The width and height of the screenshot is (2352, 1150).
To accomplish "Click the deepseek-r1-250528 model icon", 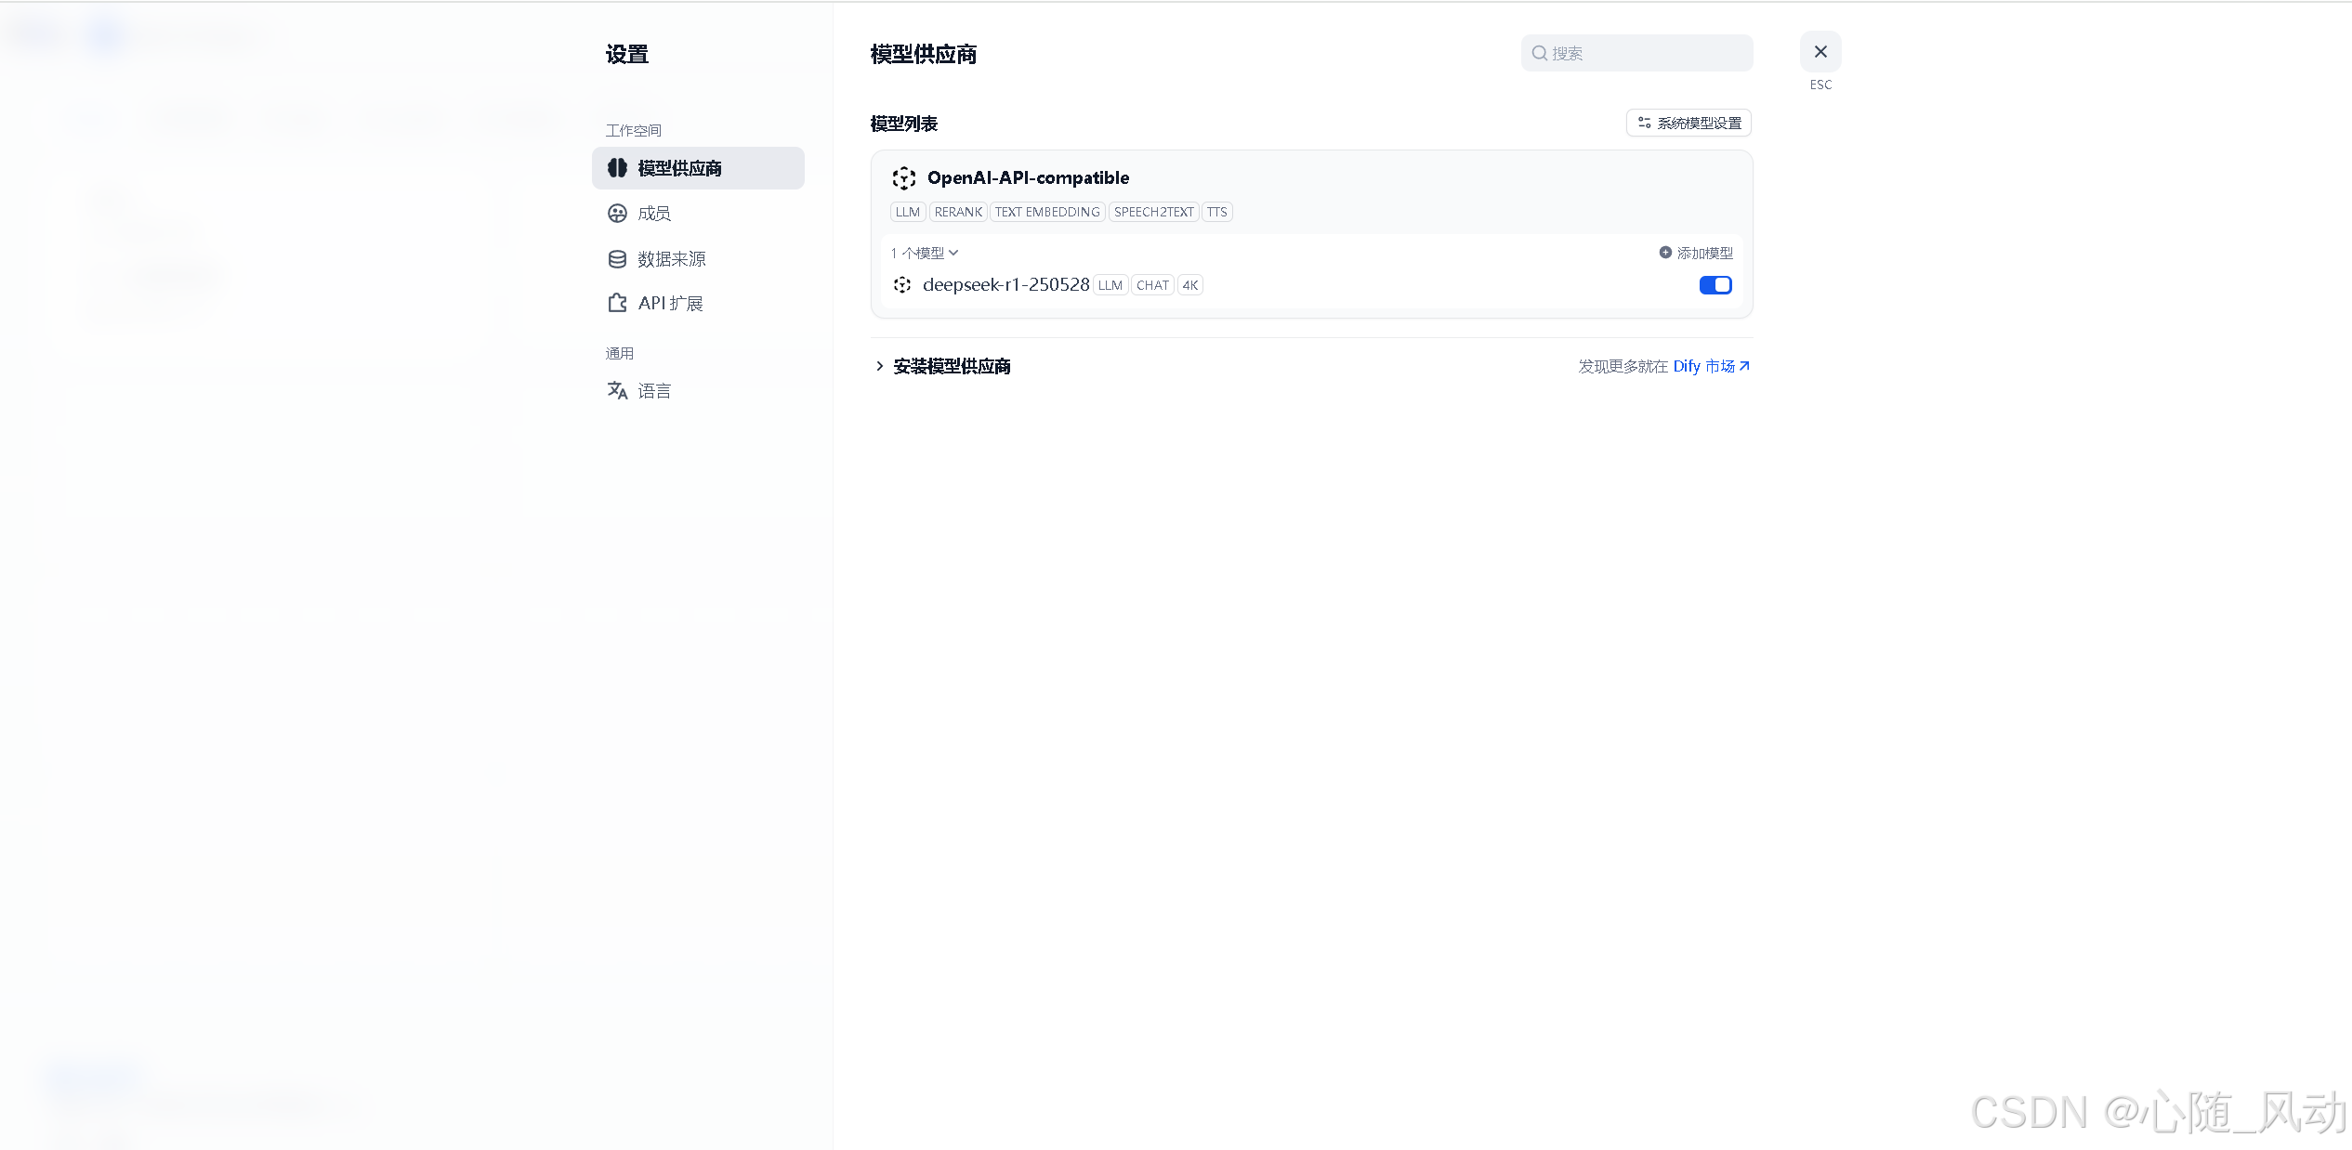I will (x=901, y=285).
